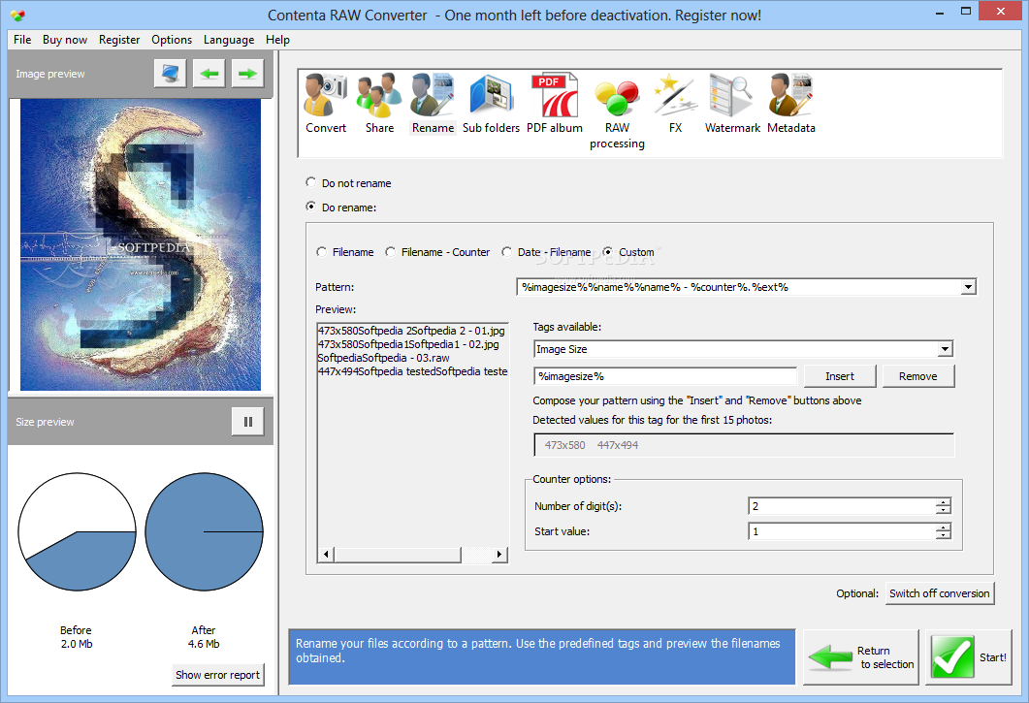Click the preview list scroll-right arrow
This screenshot has width=1029, height=703.
(x=499, y=555)
